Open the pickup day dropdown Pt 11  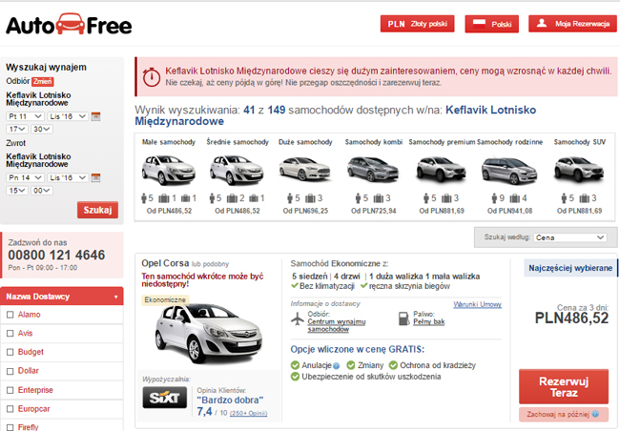click(25, 116)
